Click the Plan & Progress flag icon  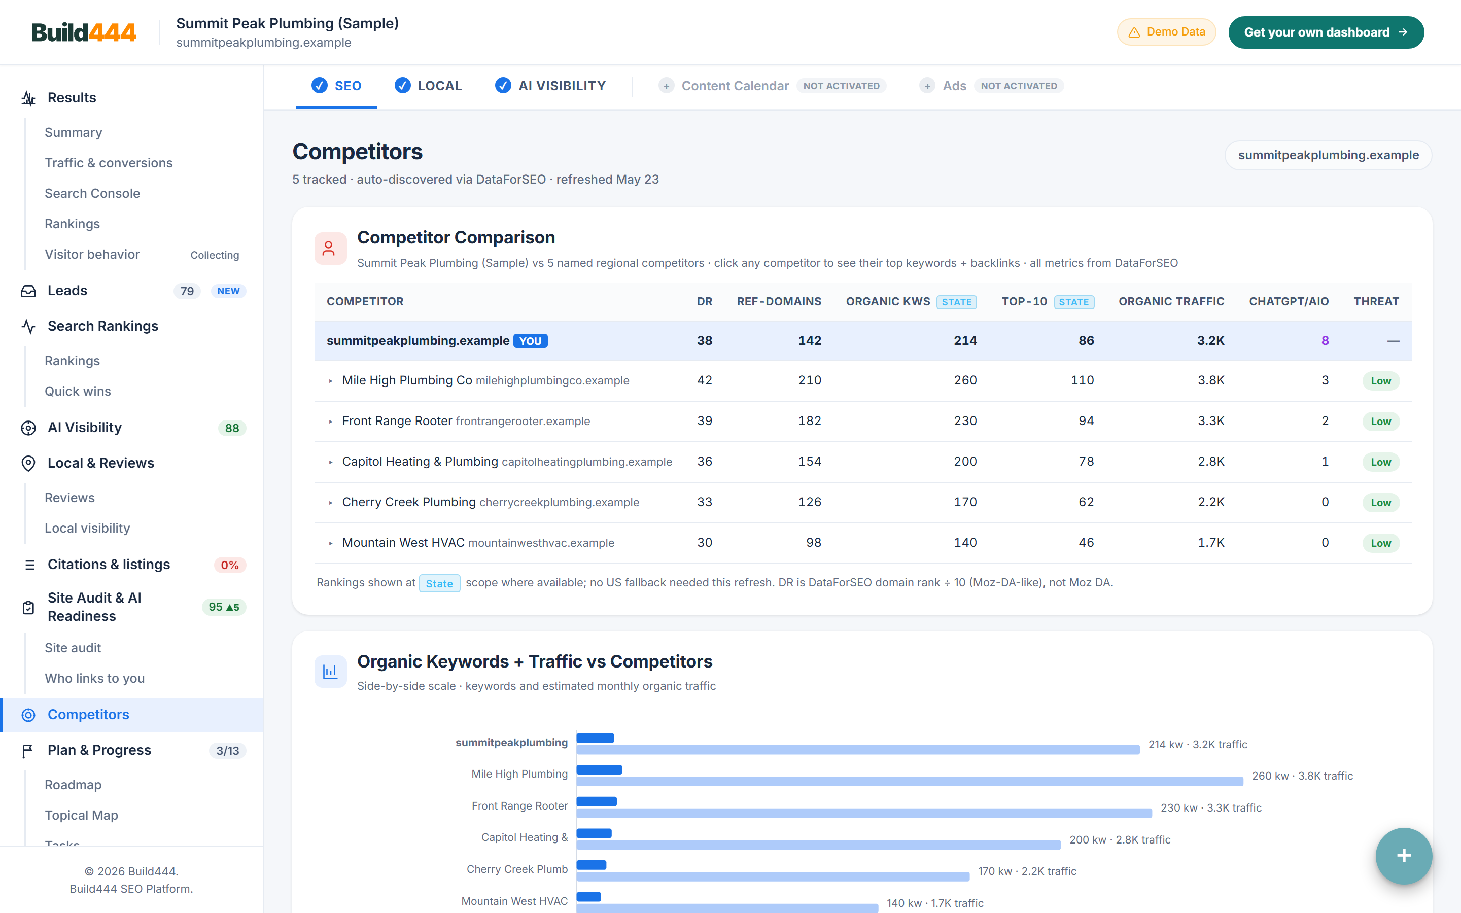[x=28, y=751]
